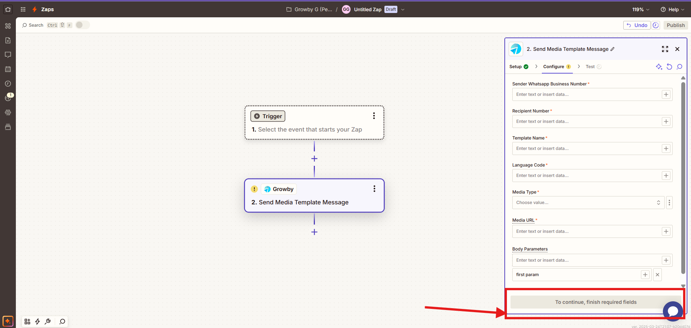Open the calendar icon in left sidebar
This screenshot has height=328, width=691.
pos(8,69)
